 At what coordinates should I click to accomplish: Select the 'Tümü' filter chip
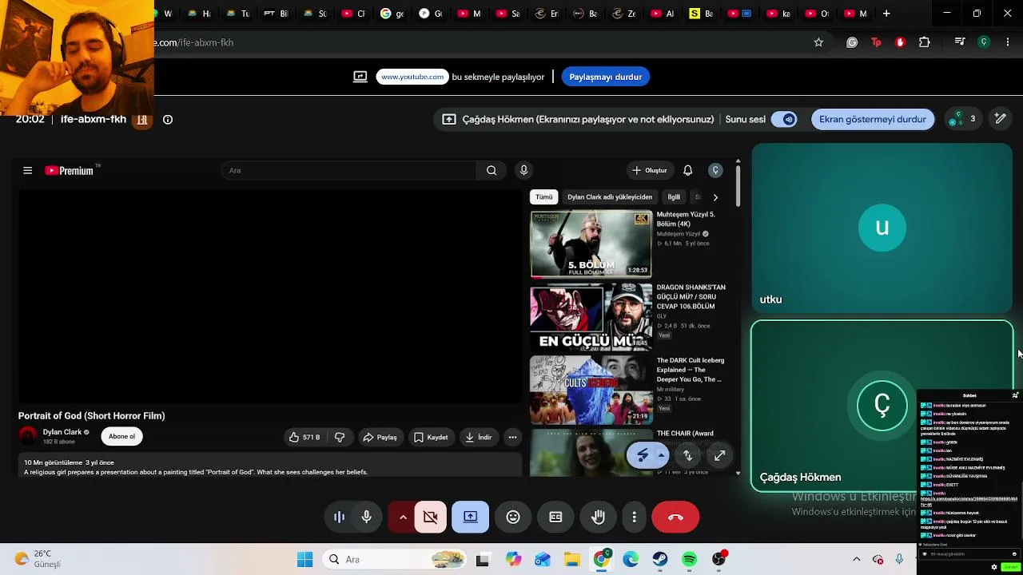pyautogui.click(x=544, y=197)
